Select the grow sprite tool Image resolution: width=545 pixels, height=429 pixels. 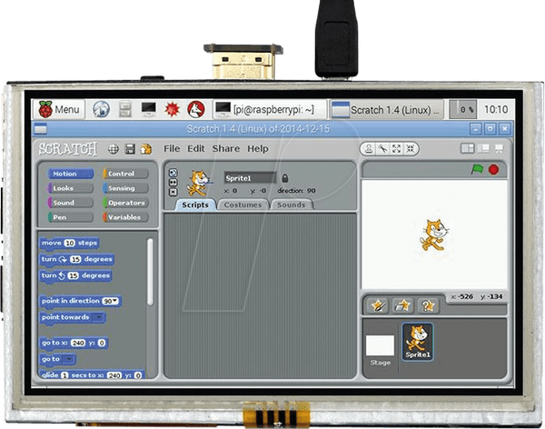(x=397, y=149)
